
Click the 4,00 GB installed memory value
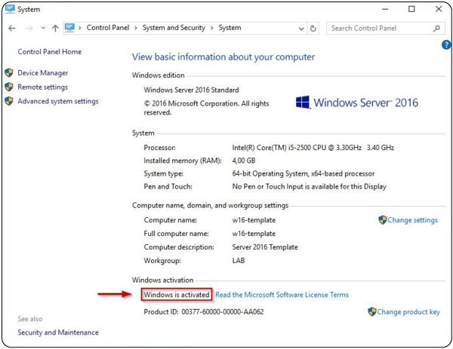click(x=244, y=161)
